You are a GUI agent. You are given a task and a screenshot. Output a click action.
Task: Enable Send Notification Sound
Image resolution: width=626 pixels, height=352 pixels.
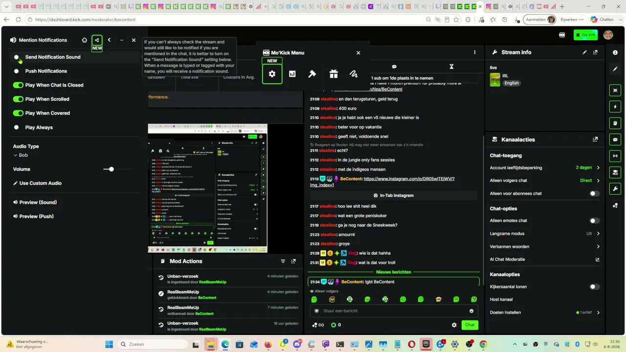point(18,57)
